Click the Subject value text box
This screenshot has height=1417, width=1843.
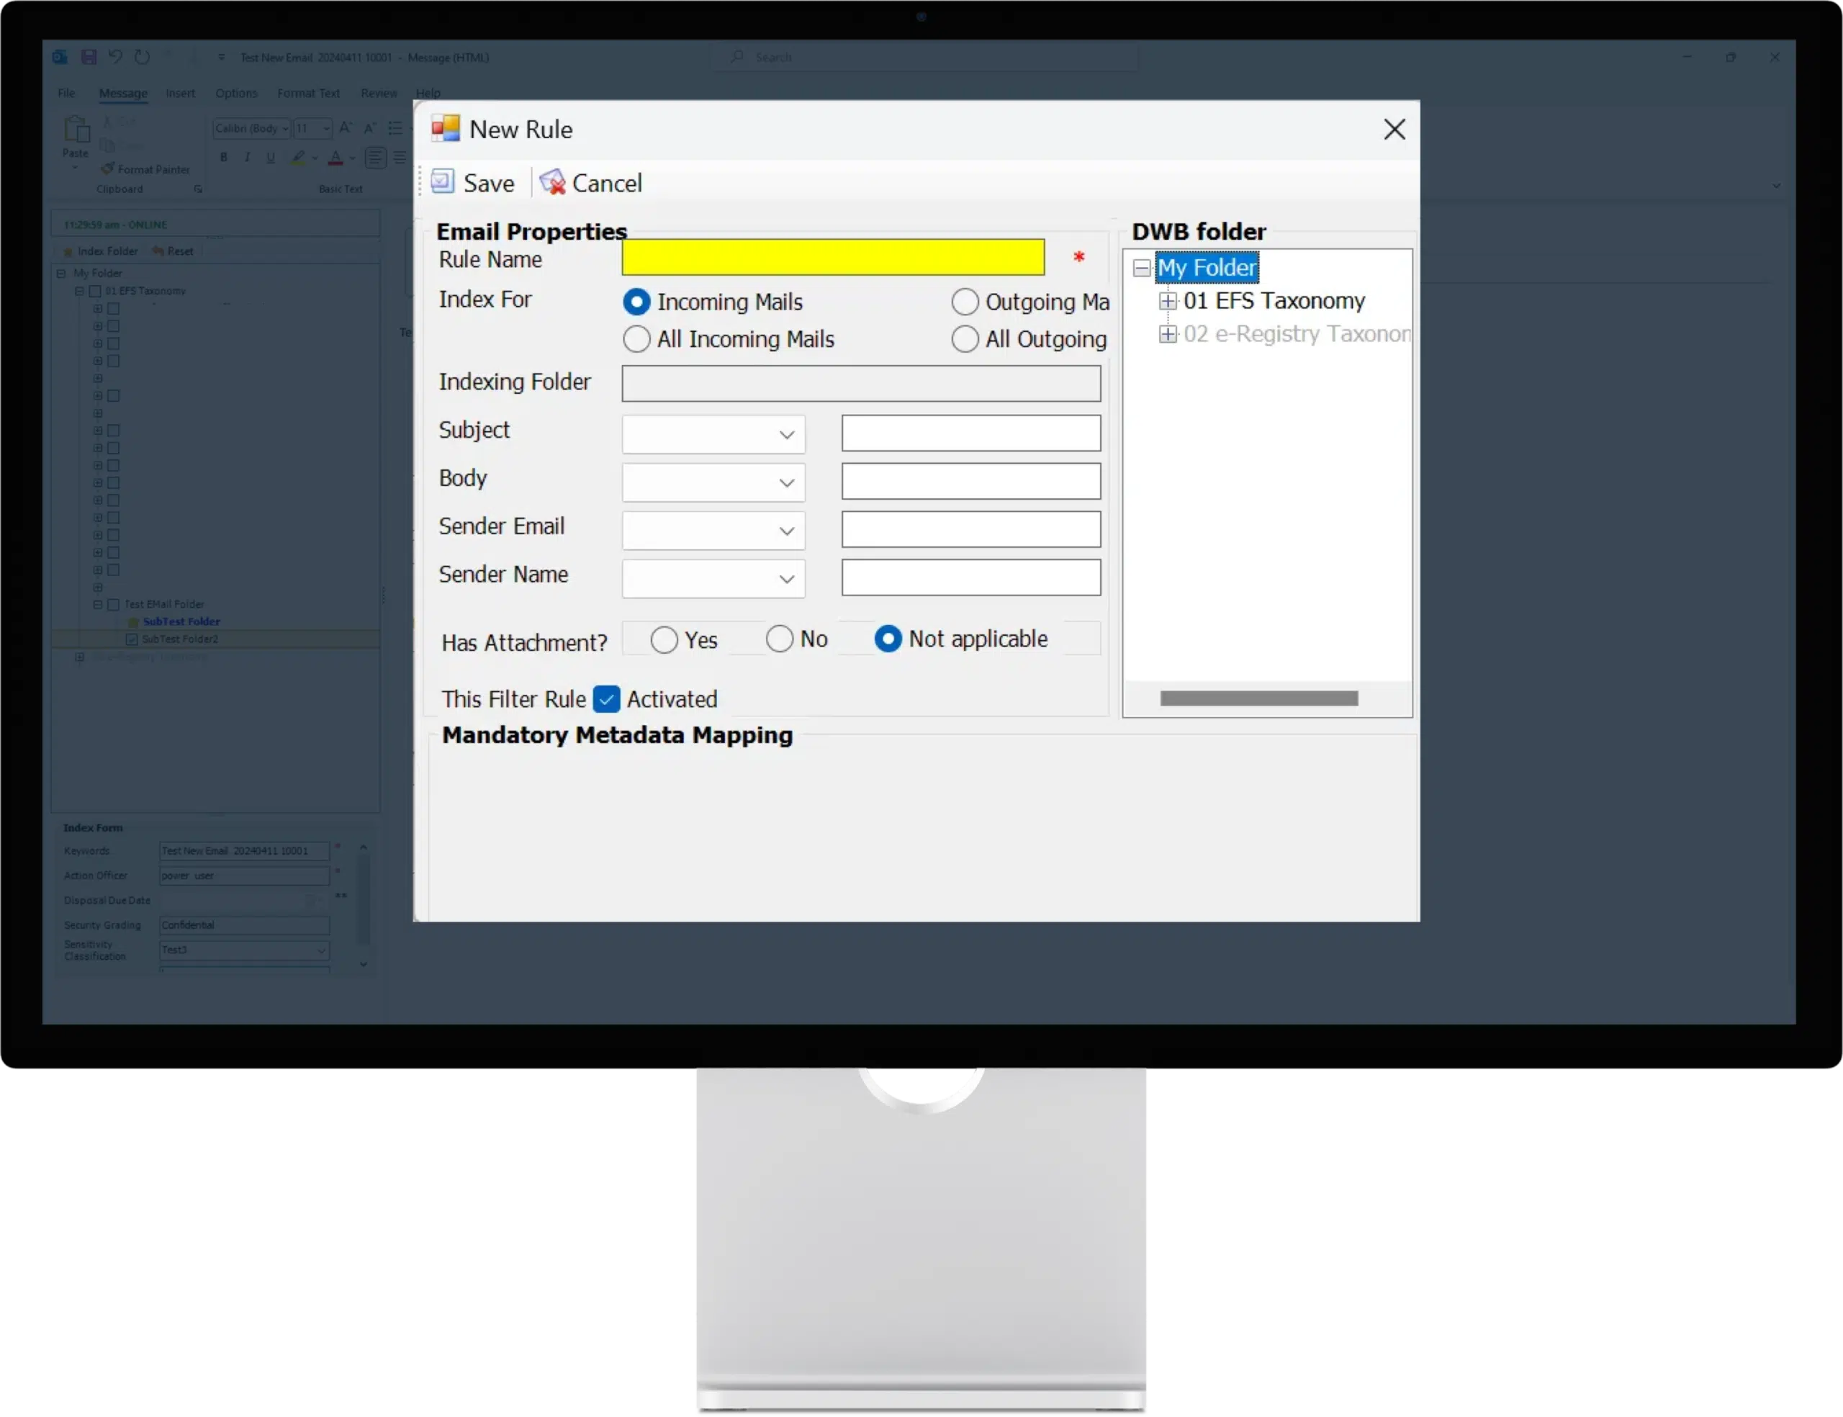coord(970,433)
